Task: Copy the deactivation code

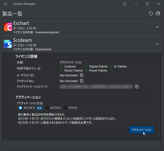Action: click(x=137, y=87)
